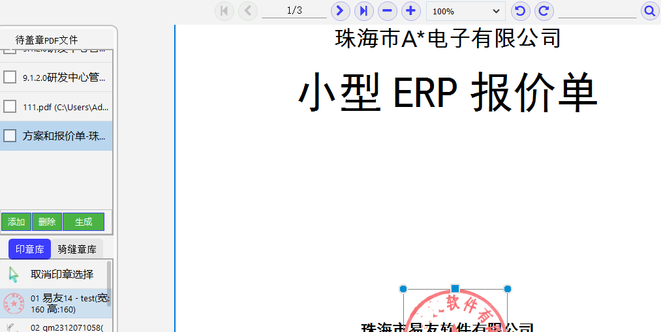Screen dimensions: 661x332
Task: Click the top-right handle of the seal
Action: (508, 289)
